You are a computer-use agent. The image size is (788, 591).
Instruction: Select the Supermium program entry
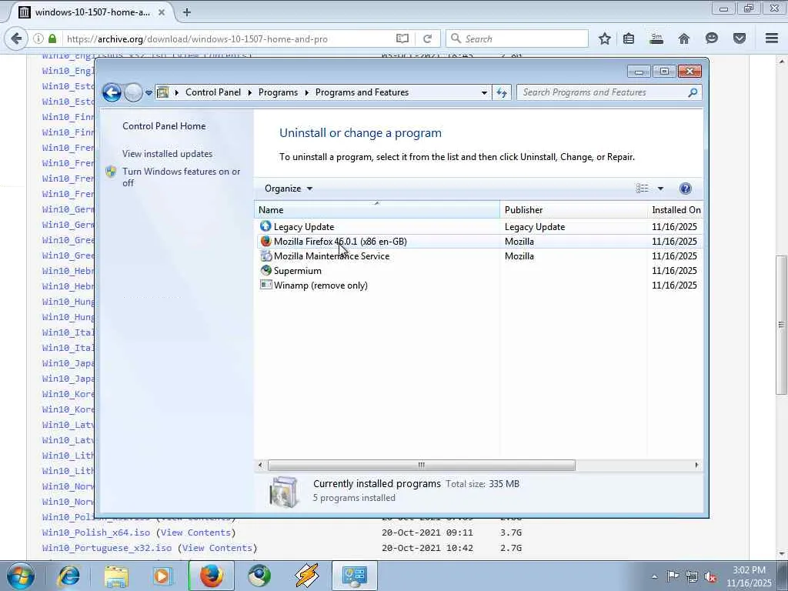479,270
